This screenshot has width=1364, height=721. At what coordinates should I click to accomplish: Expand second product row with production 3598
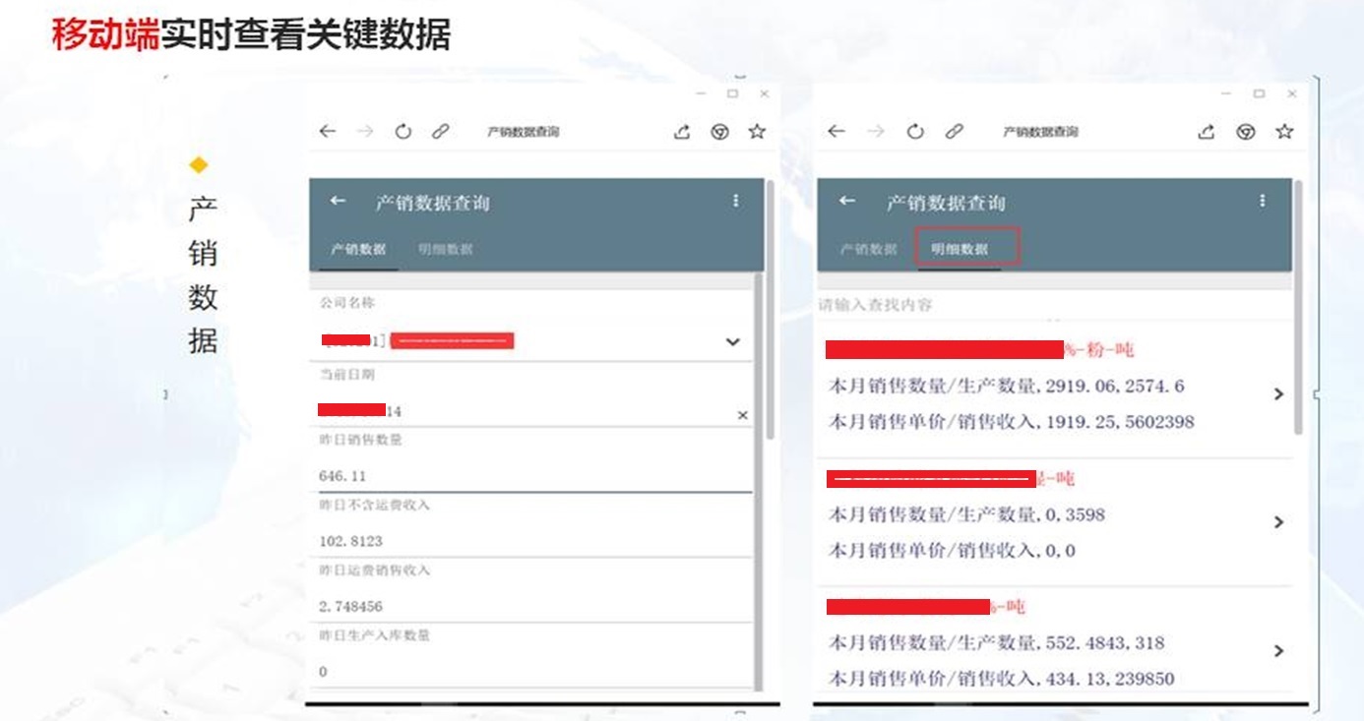point(1278,522)
